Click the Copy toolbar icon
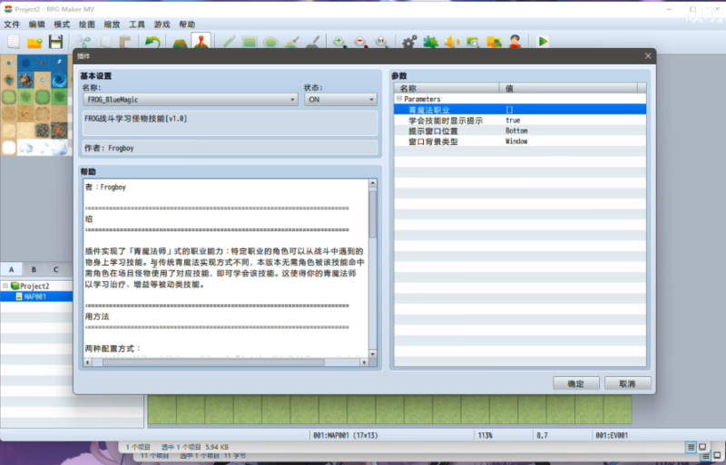726x465 pixels. 105,42
